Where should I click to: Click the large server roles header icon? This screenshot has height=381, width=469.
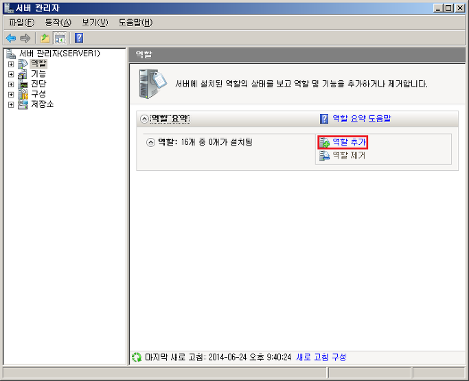(x=153, y=84)
